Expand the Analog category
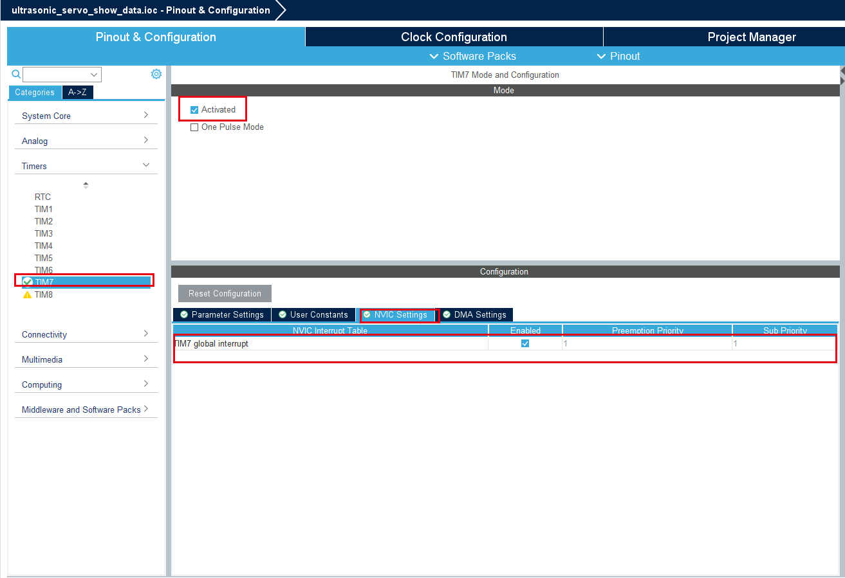The width and height of the screenshot is (845, 578). point(86,141)
